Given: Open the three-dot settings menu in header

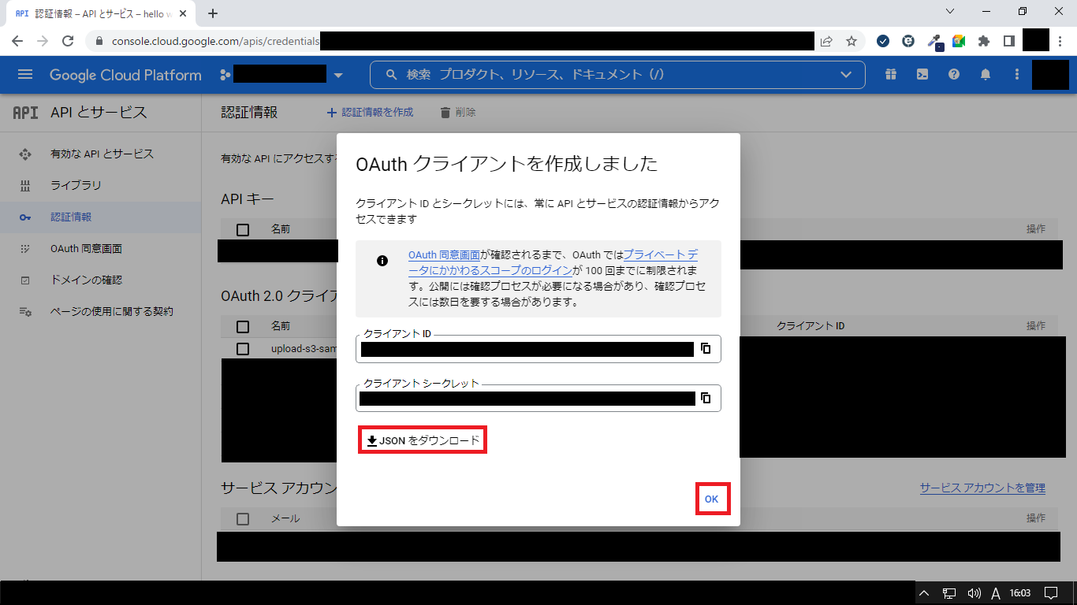Looking at the screenshot, I should pyautogui.click(x=1016, y=75).
